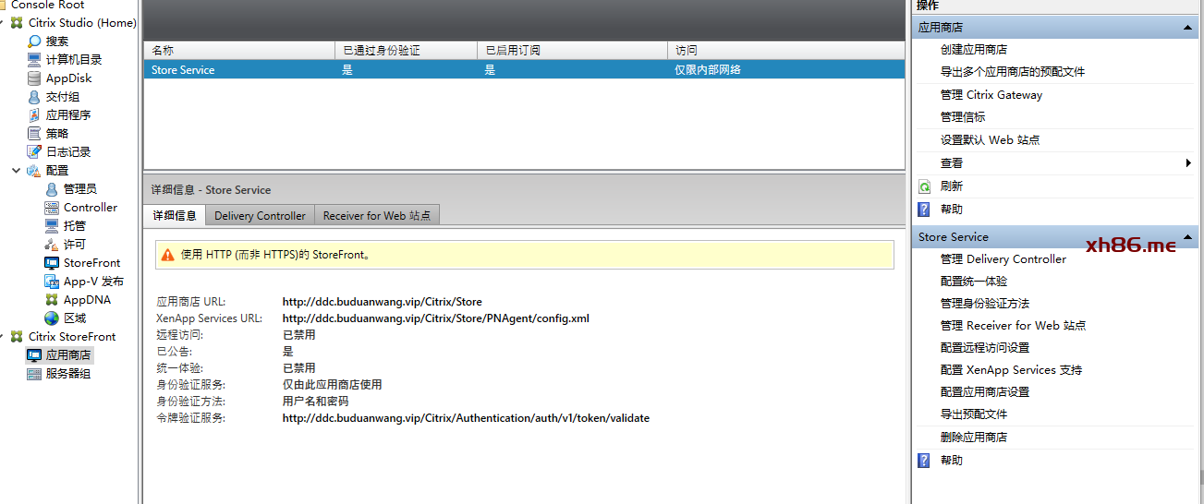Click the 已启用订阅 column header

[573, 50]
